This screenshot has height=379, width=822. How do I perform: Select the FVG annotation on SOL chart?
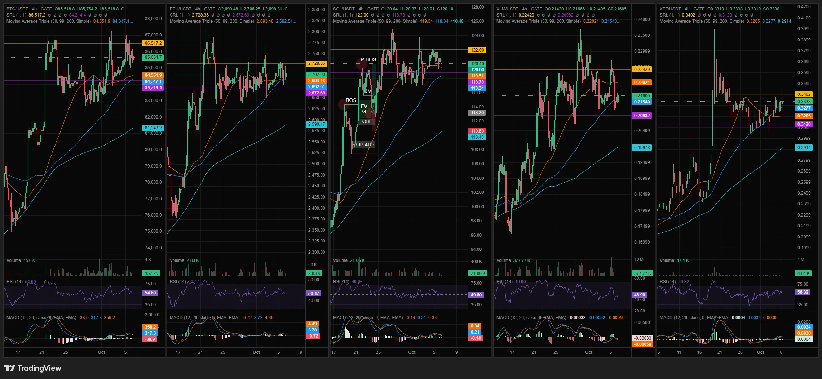click(x=364, y=109)
